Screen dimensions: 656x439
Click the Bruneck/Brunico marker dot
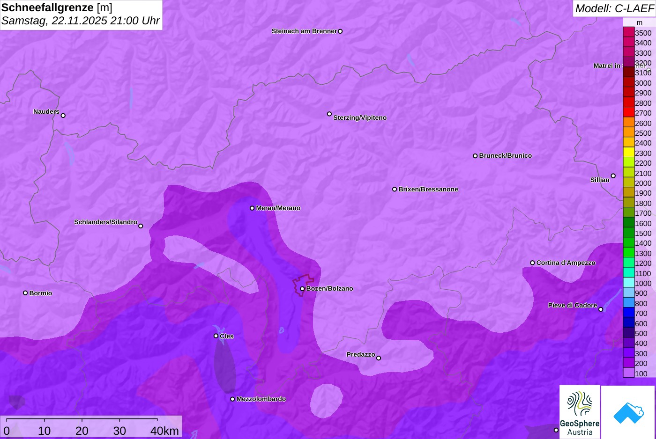[475, 156]
